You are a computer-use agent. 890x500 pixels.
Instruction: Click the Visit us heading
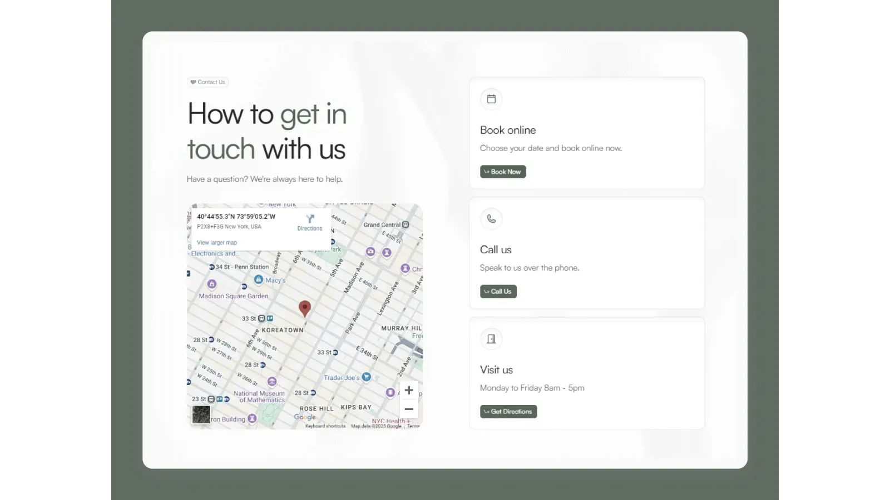coord(496,370)
